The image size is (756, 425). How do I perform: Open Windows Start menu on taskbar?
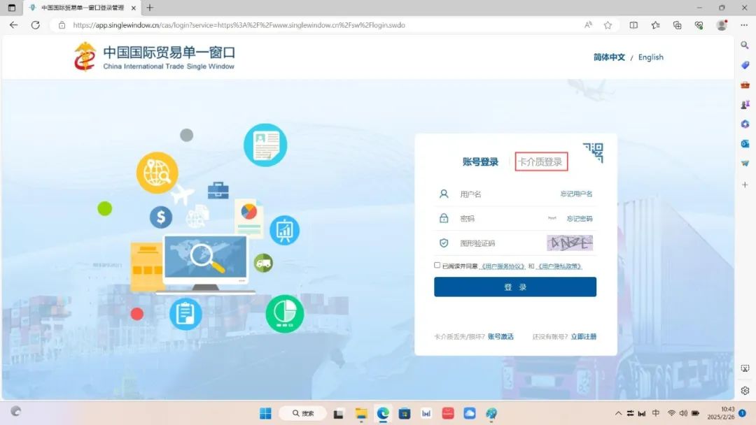(265, 413)
